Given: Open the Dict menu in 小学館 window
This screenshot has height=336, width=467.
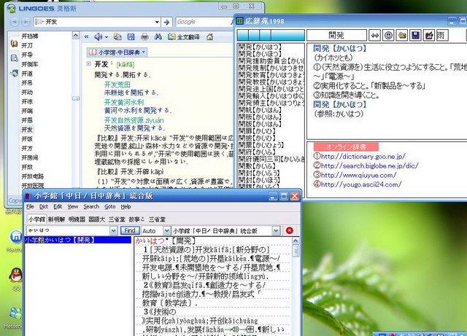Looking at the screenshot, I should [44, 206].
